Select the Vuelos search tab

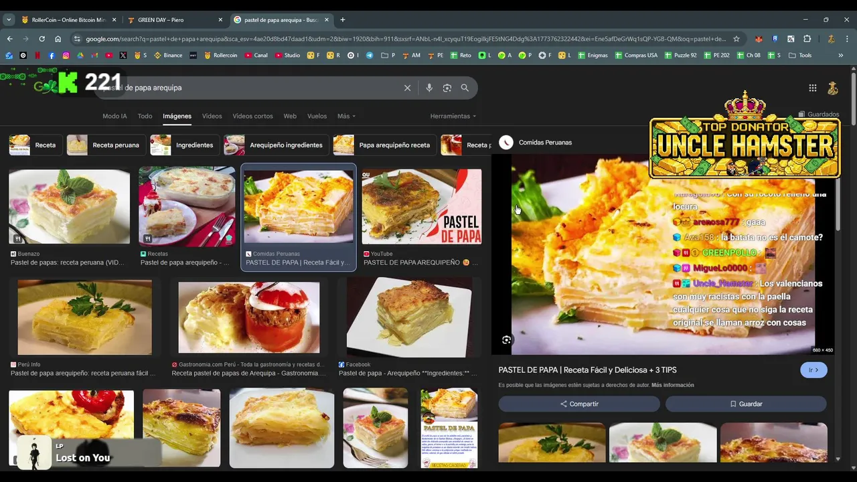click(317, 116)
